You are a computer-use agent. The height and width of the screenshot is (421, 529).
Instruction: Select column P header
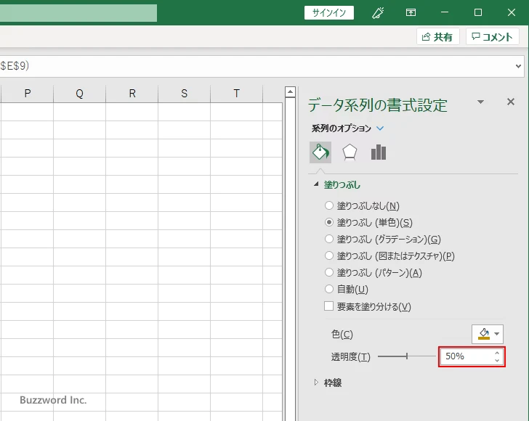coord(28,94)
